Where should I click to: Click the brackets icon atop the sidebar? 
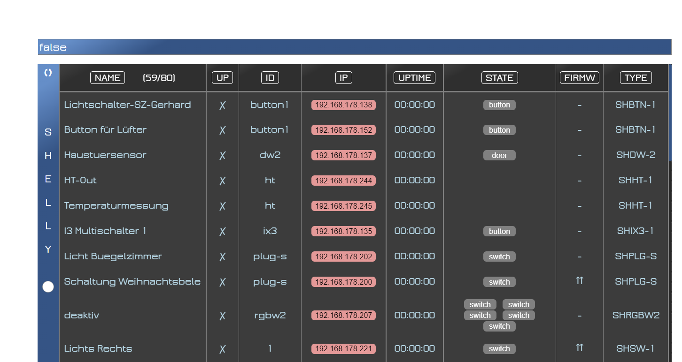(48, 73)
